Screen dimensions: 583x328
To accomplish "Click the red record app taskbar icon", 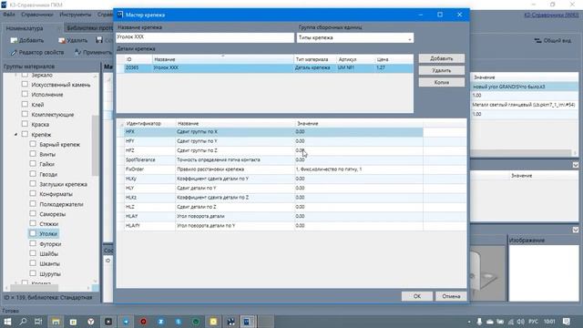I will (143, 322).
